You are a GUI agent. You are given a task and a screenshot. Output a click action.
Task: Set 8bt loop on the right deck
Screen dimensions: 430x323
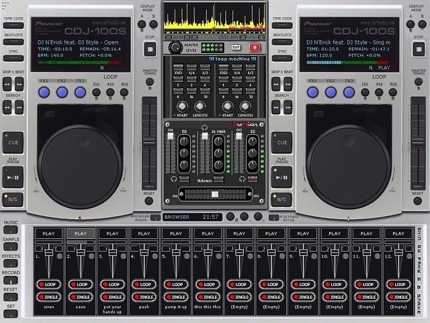pos(393,92)
